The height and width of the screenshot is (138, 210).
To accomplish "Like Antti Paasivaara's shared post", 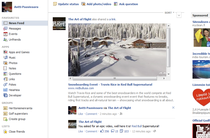I will [x=81, y=114].
